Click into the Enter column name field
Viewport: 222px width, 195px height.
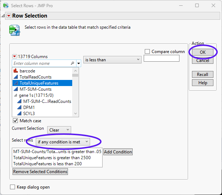(x=41, y=63)
